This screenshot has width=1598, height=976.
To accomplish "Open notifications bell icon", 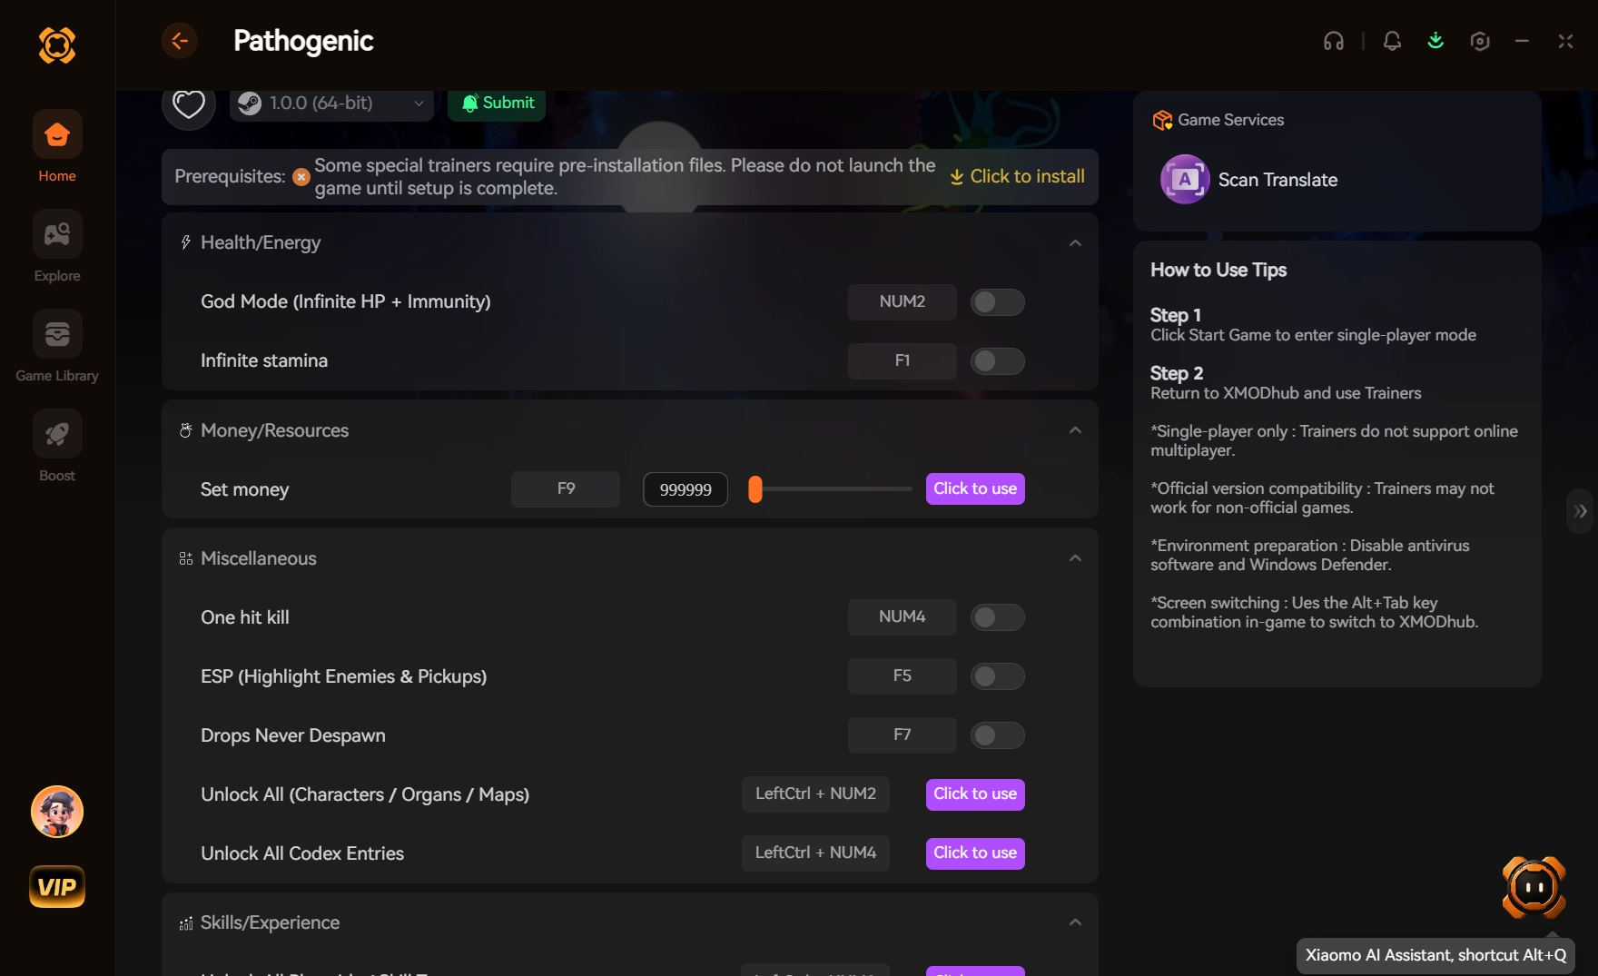I will [1392, 41].
